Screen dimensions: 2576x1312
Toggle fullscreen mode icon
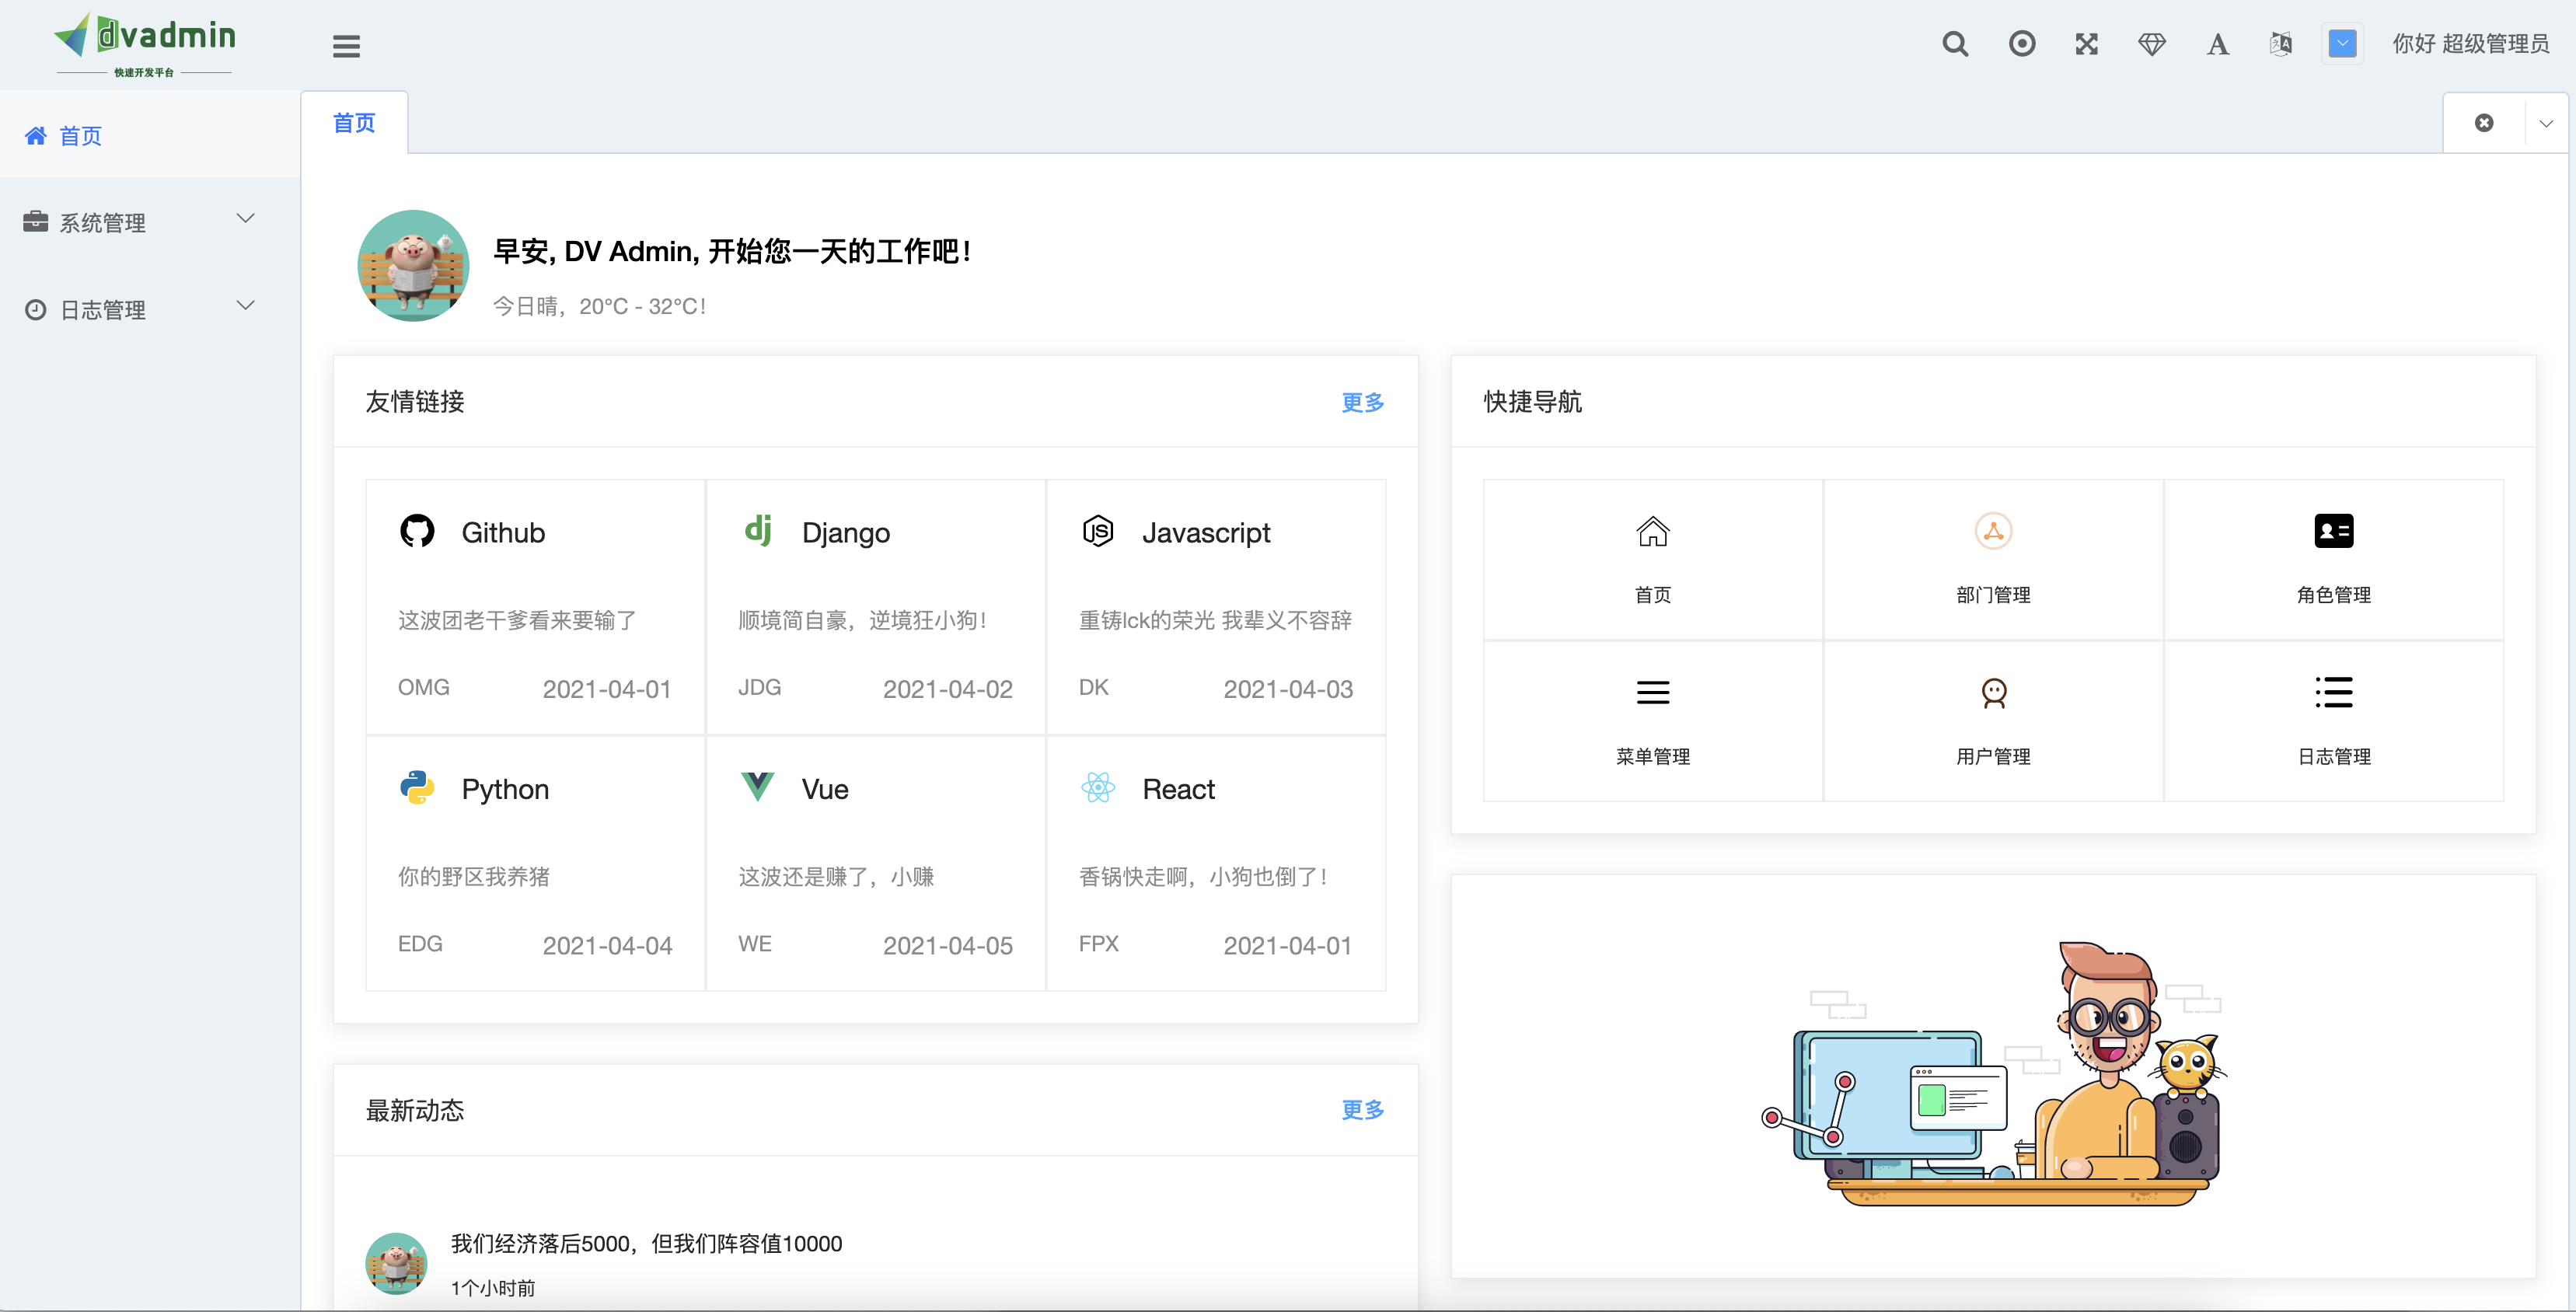click(2086, 44)
